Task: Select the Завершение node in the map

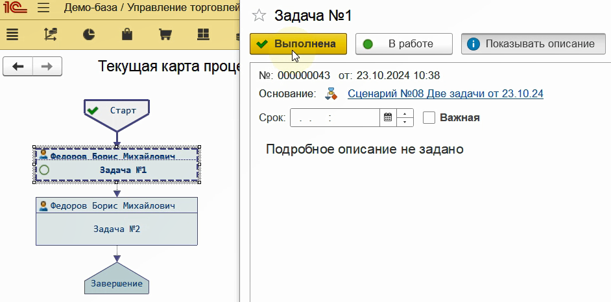Action: (x=117, y=278)
